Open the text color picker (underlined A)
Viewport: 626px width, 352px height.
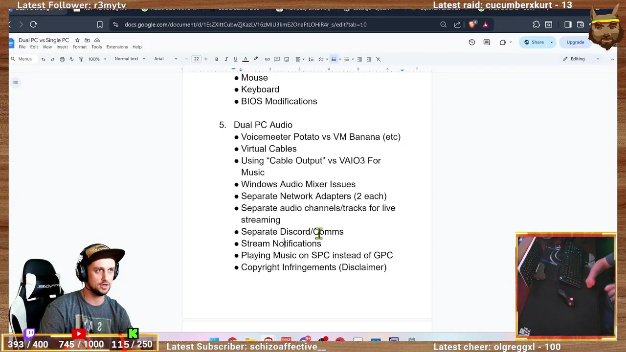tap(246, 59)
